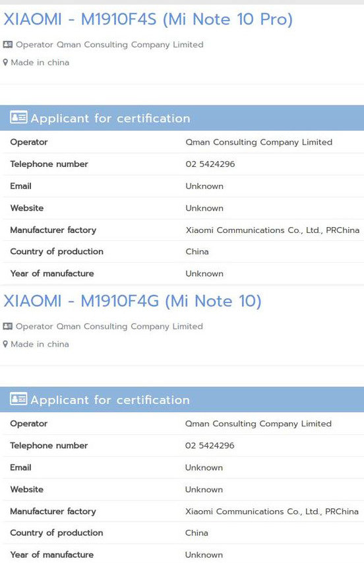Select the Website 'Unknown' value in Mi Note 10 Pro table
Viewport: 364px width, 563px height.
(204, 208)
